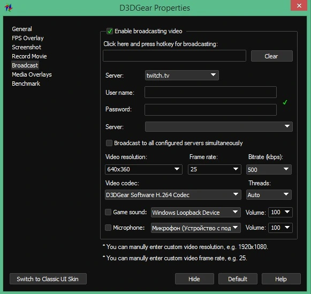The width and height of the screenshot is (311, 294).
Task: Open the Benchmark section
Action: [26, 84]
